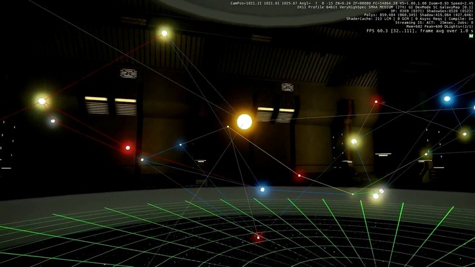Click the 'DX11 Profile 64bit VeryHighSpec' line

tap(385, 7)
